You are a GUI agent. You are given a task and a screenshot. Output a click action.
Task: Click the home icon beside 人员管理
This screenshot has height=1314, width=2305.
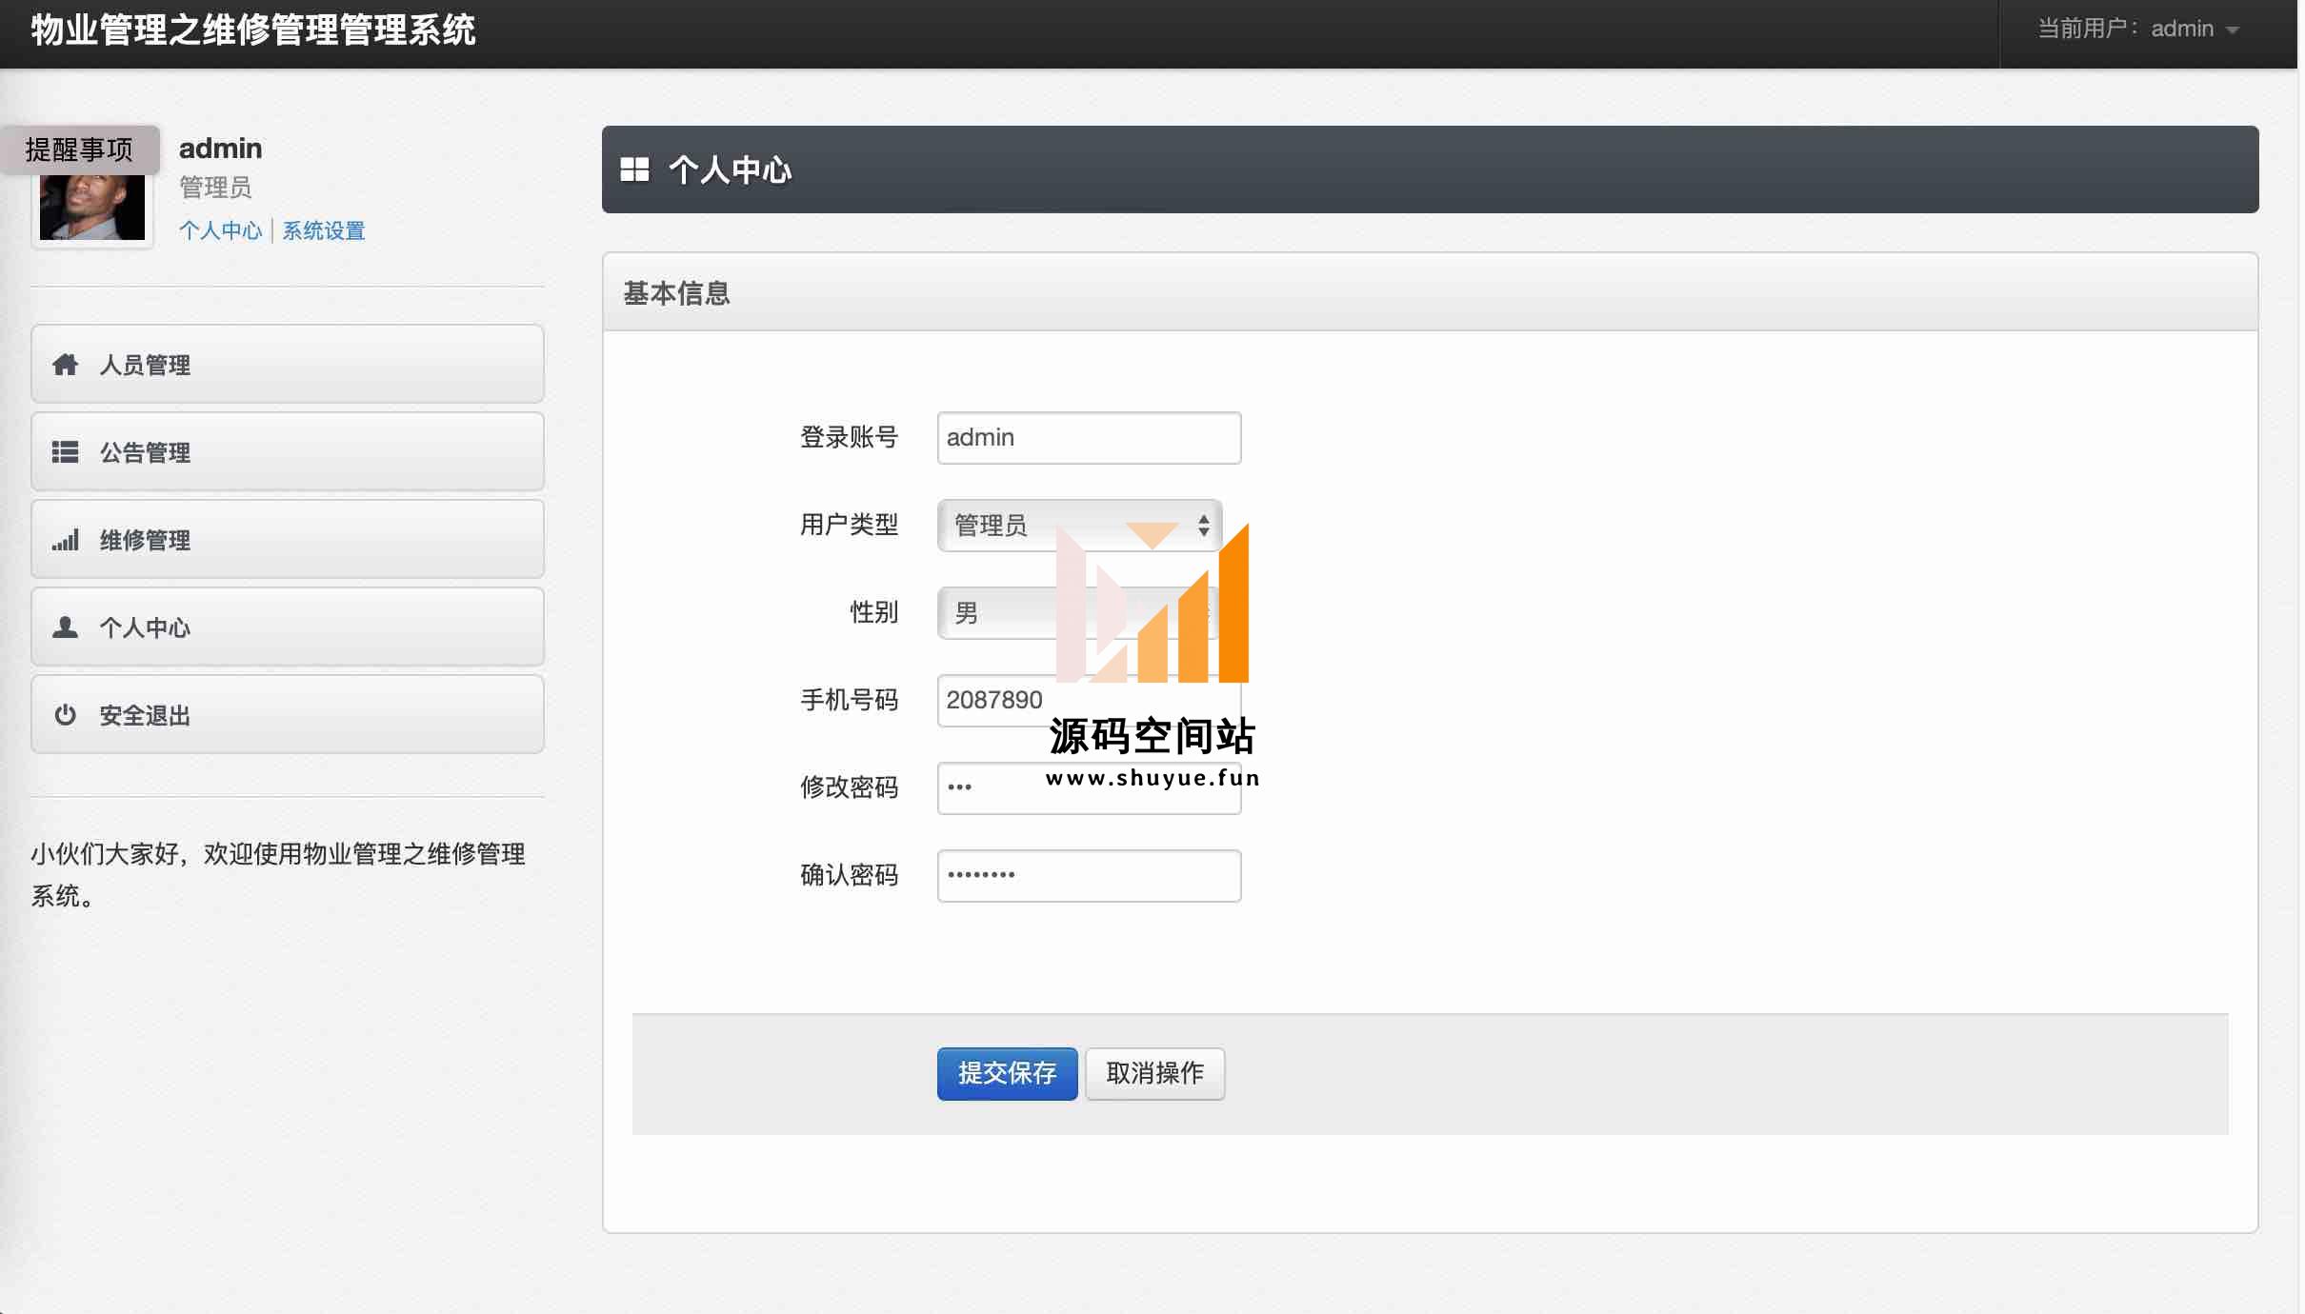(65, 365)
